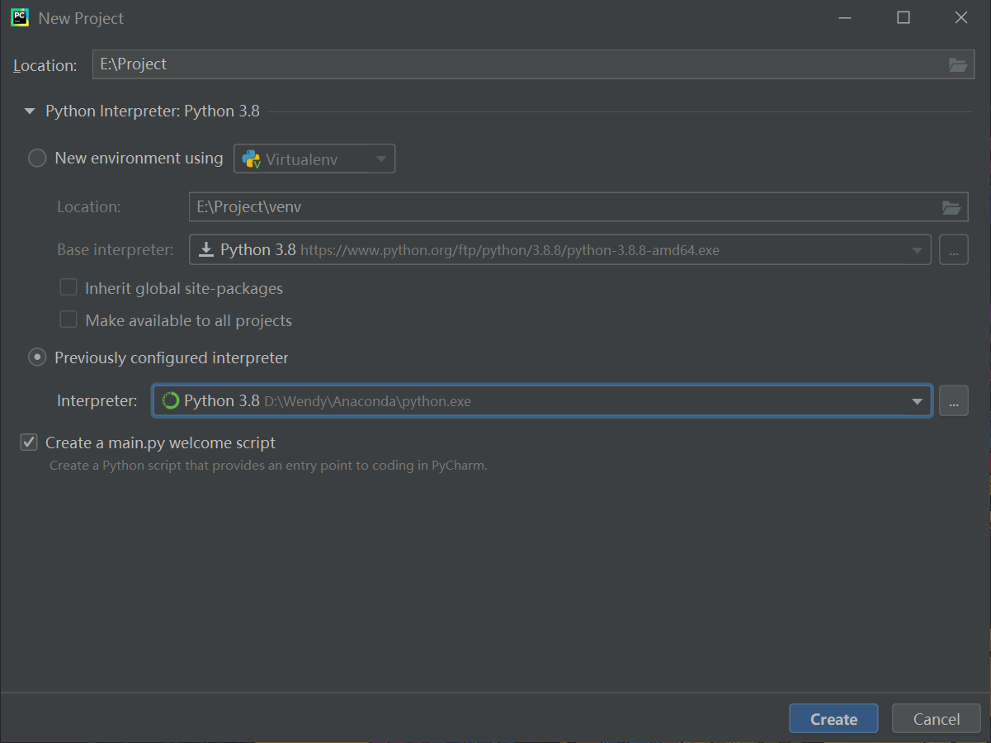Click the Anaconda loading icon in Interpreter field
Screen dimensions: 991x743
[171, 401]
